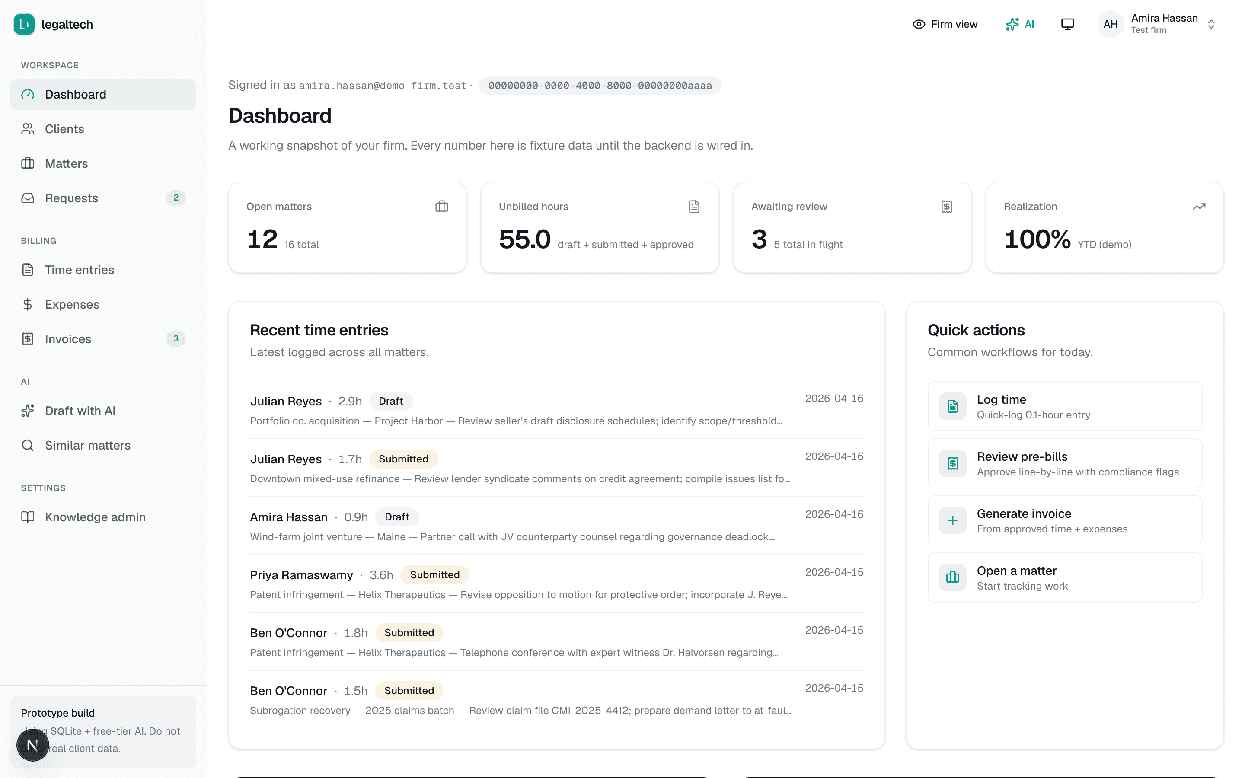
Task: Click the Knowledge admin book icon
Action: [28, 517]
